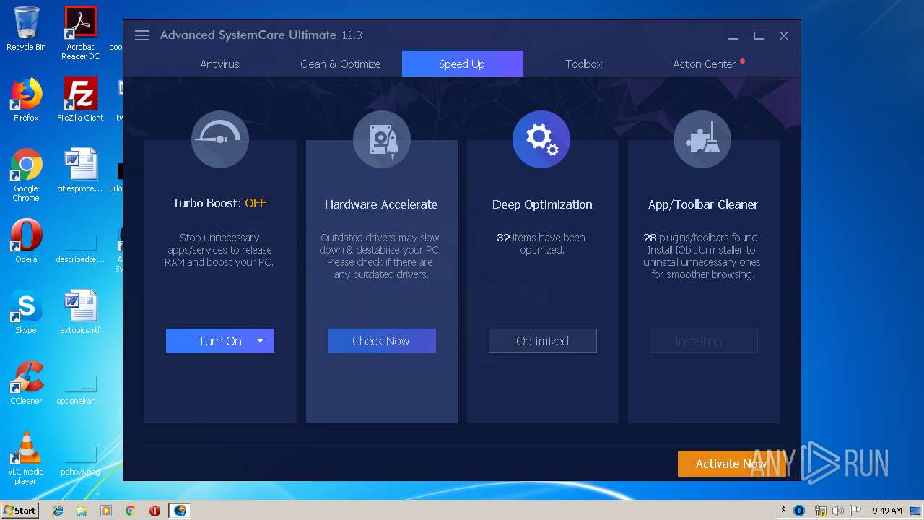Open Internet Explorer from the taskbar

(58, 511)
